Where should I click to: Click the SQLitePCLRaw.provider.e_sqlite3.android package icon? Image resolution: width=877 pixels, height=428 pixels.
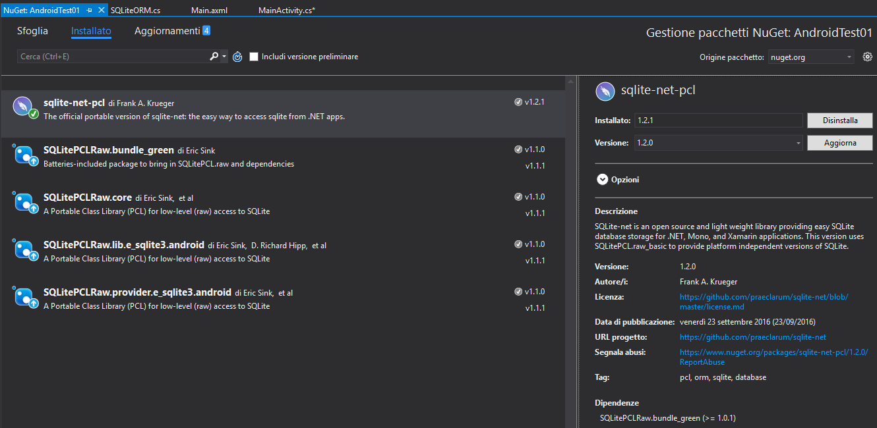[25, 298]
